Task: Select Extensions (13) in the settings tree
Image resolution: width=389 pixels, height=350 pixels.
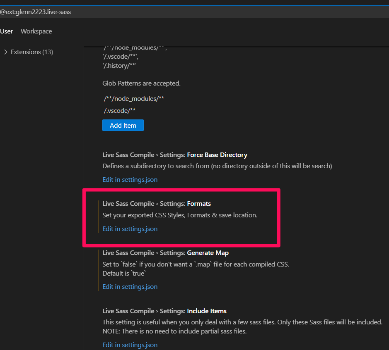Action: tap(32, 52)
